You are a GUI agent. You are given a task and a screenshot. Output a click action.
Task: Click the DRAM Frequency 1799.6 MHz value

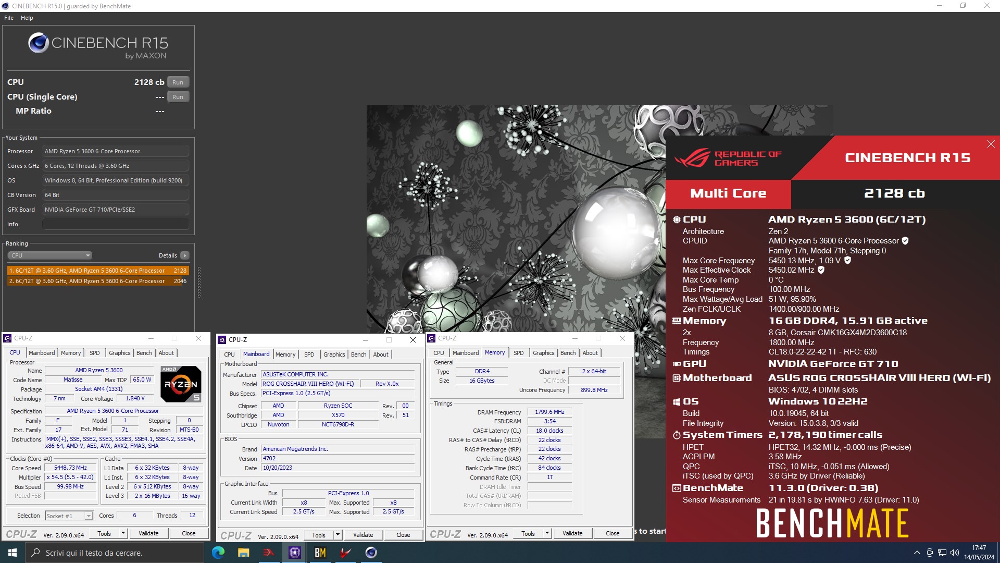[549, 412]
